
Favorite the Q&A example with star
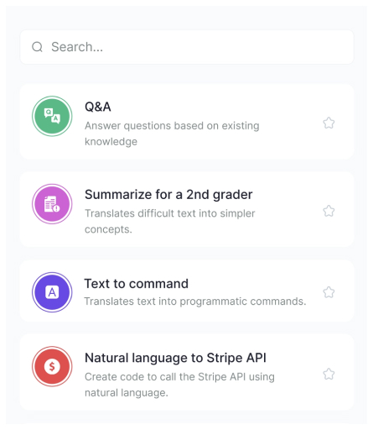(329, 123)
